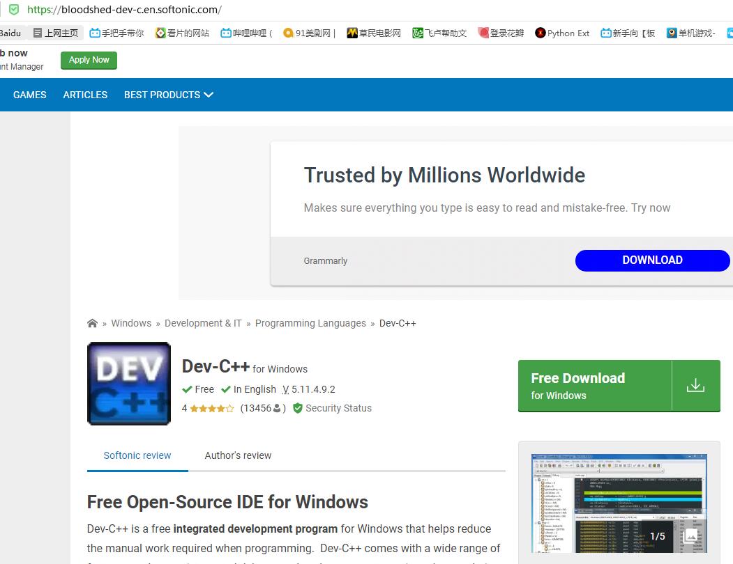The height and width of the screenshot is (564, 733).
Task: Go to Programming Languages breadcrumb link
Action: coord(310,323)
